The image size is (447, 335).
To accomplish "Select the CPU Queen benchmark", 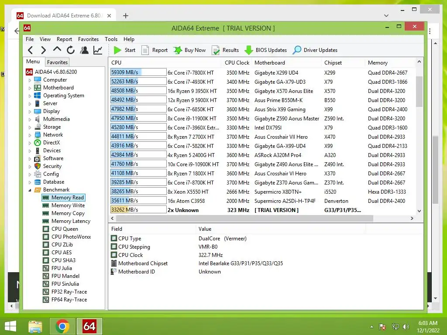I will coord(60,229).
